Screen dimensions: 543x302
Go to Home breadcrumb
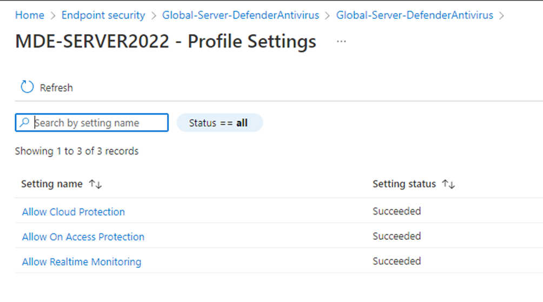(30, 15)
